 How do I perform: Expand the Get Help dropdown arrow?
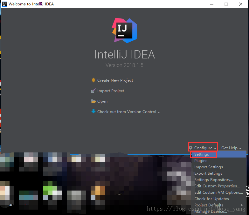(240, 149)
